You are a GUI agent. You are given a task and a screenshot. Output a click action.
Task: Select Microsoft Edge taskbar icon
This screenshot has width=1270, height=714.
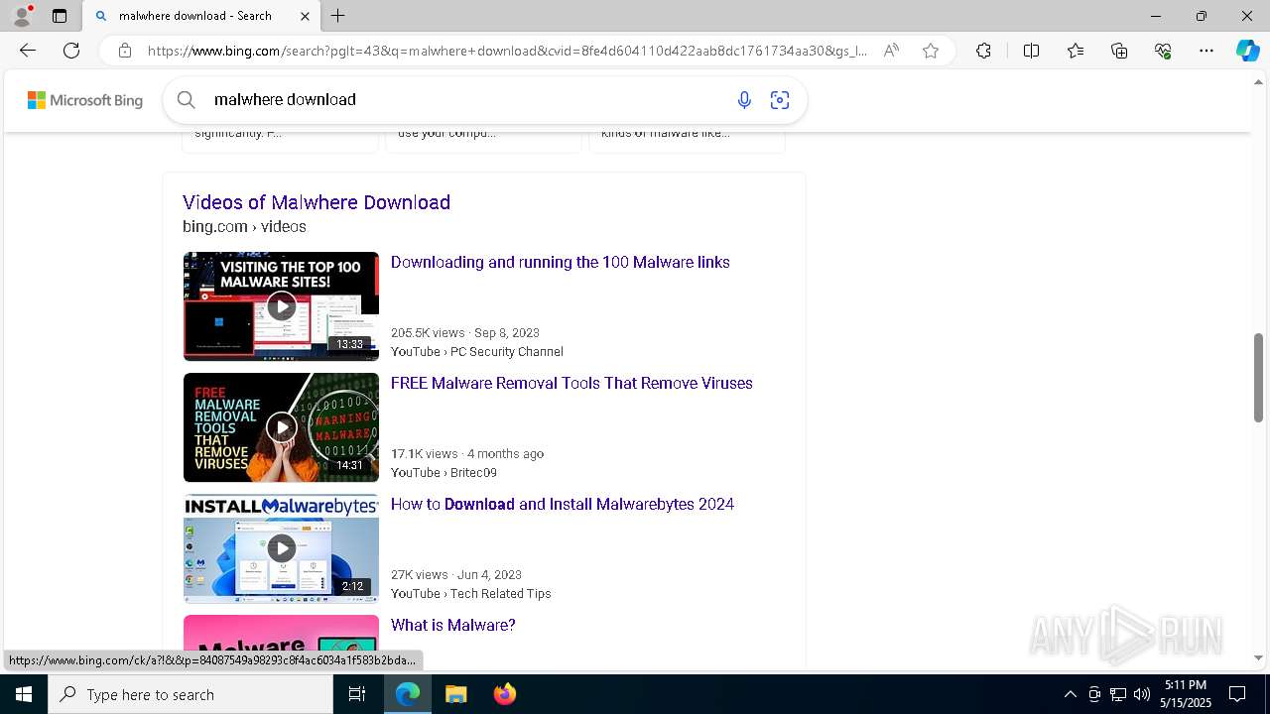coord(408,694)
